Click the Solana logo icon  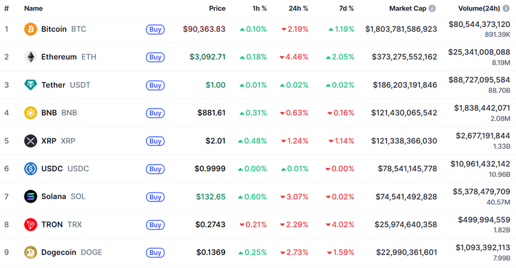30,196
